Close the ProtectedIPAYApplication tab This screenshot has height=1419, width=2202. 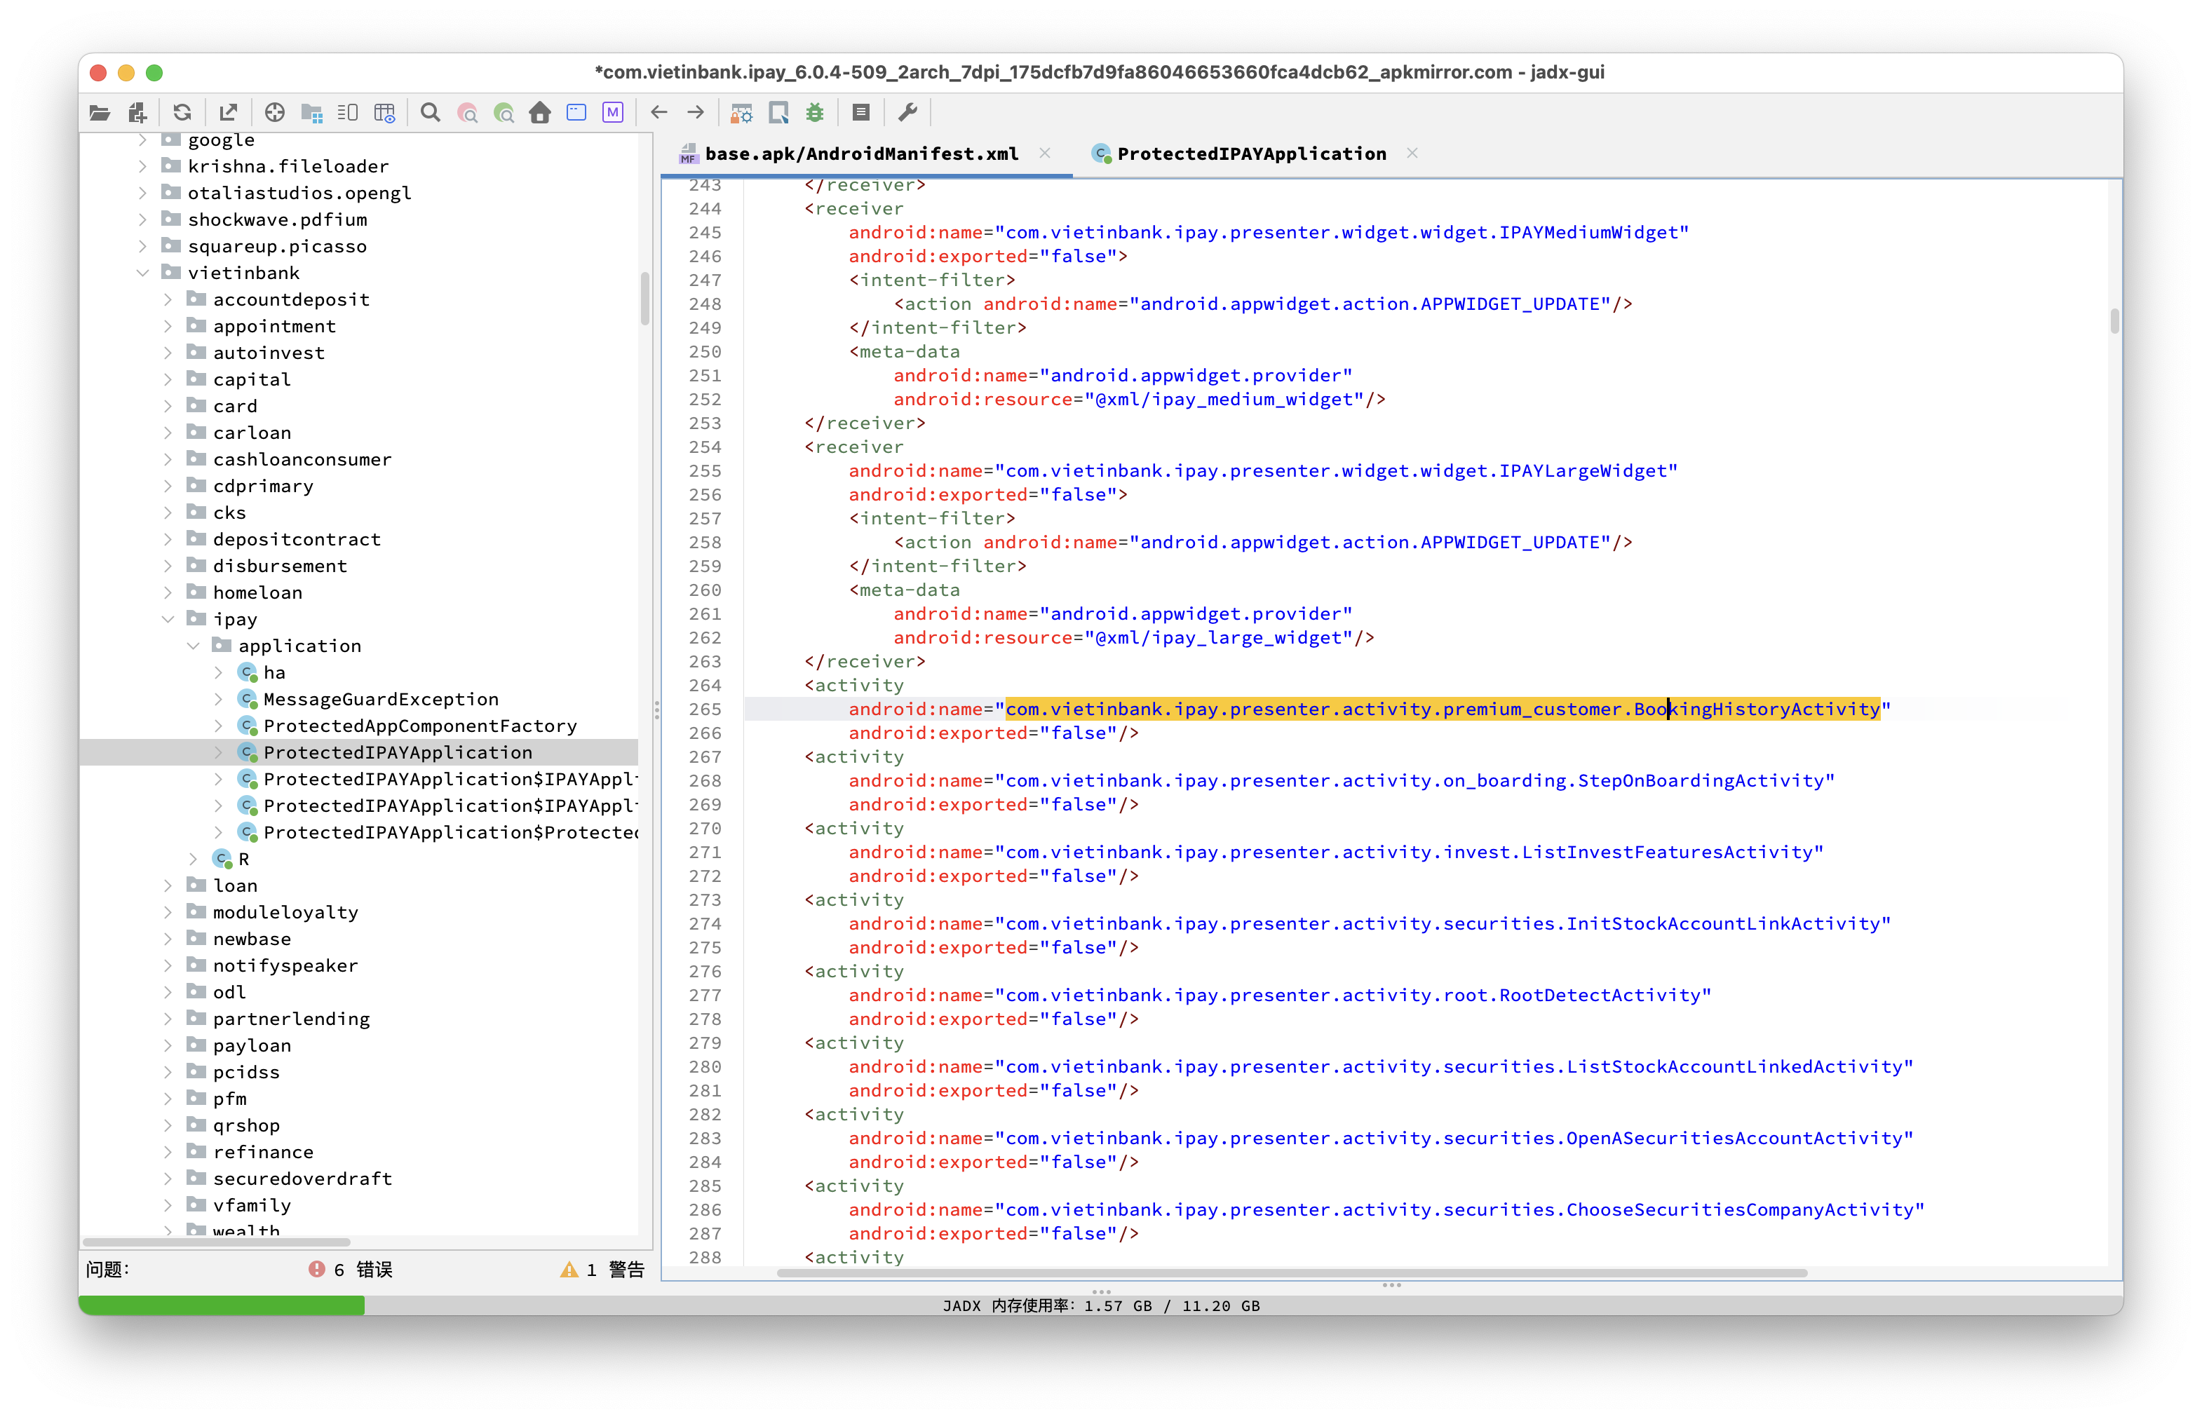click(1412, 153)
